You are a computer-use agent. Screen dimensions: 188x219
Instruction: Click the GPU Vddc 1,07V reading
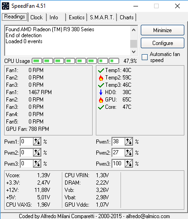tap(87, 205)
